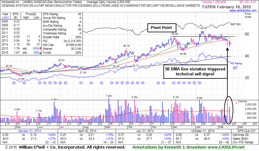259x151 pixels.
Task: Select the 'Acc/Dis Rating' B- row
Action: coord(62,26)
